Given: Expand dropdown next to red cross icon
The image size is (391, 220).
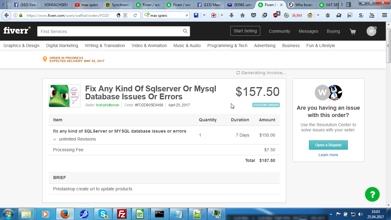Looking at the screenshot, I should click(x=222, y=15).
